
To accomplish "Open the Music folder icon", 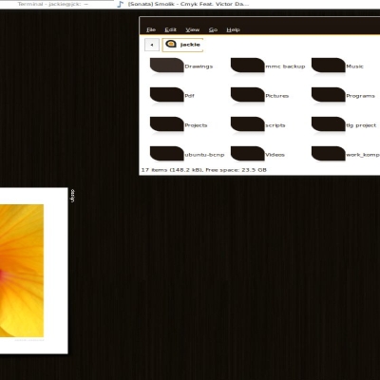I will coord(329,65).
